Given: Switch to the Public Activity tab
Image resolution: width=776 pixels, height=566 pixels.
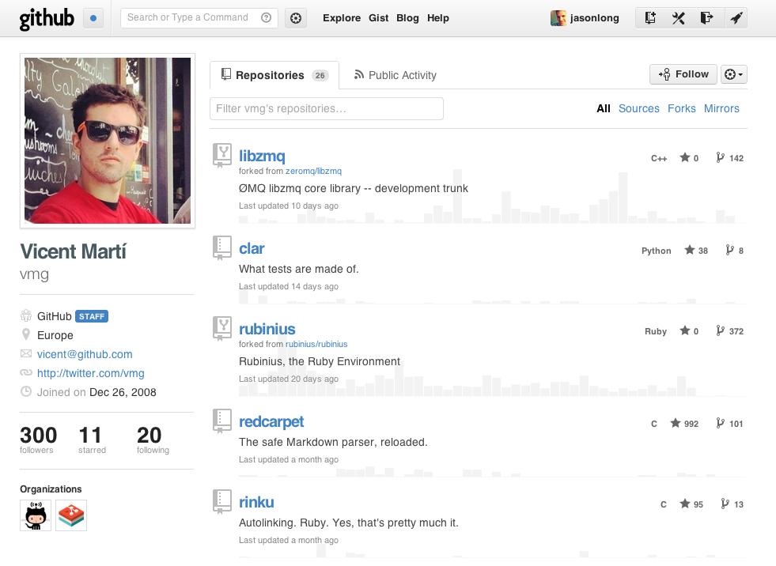Looking at the screenshot, I should click(x=395, y=75).
